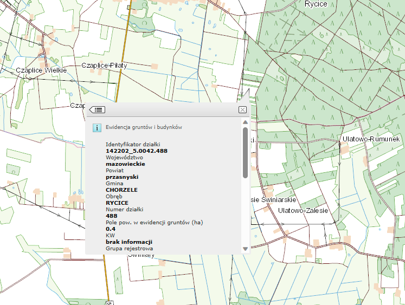Click the Czaplice-Piłaty map label
405x305 pixels.
click(107, 65)
